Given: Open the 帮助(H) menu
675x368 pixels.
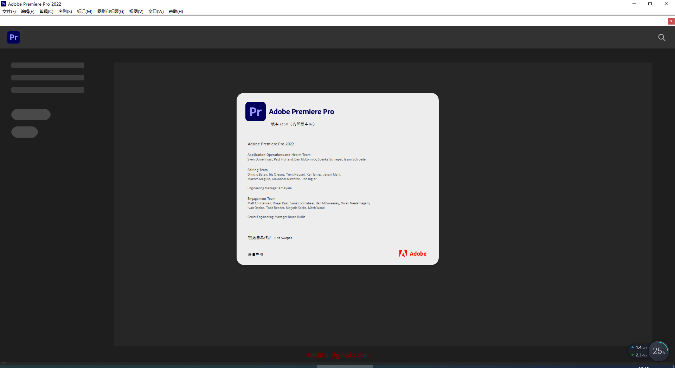Looking at the screenshot, I should click(176, 12).
